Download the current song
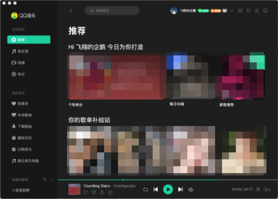The width and height of the screenshot is (278, 199). point(102,193)
